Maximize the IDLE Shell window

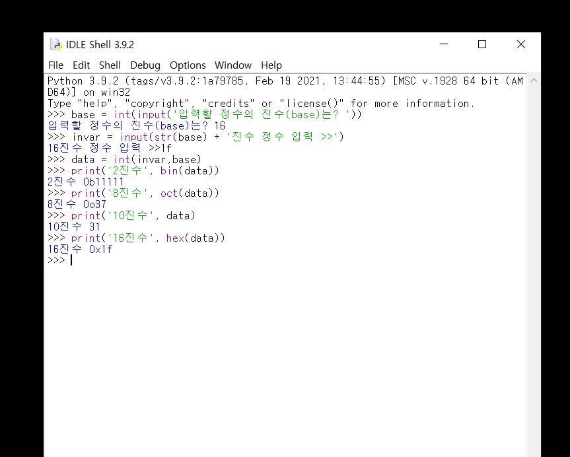pos(482,44)
